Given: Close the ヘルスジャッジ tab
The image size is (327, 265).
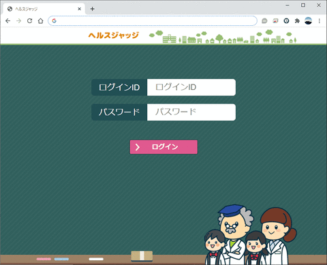Looking at the screenshot, I should pyautogui.click(x=79, y=9).
